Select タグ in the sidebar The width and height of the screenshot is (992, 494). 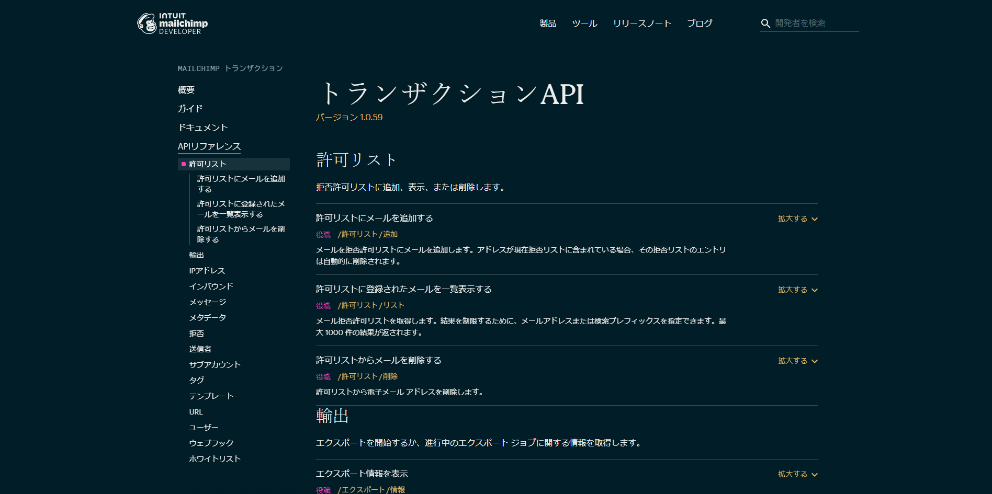(x=197, y=380)
